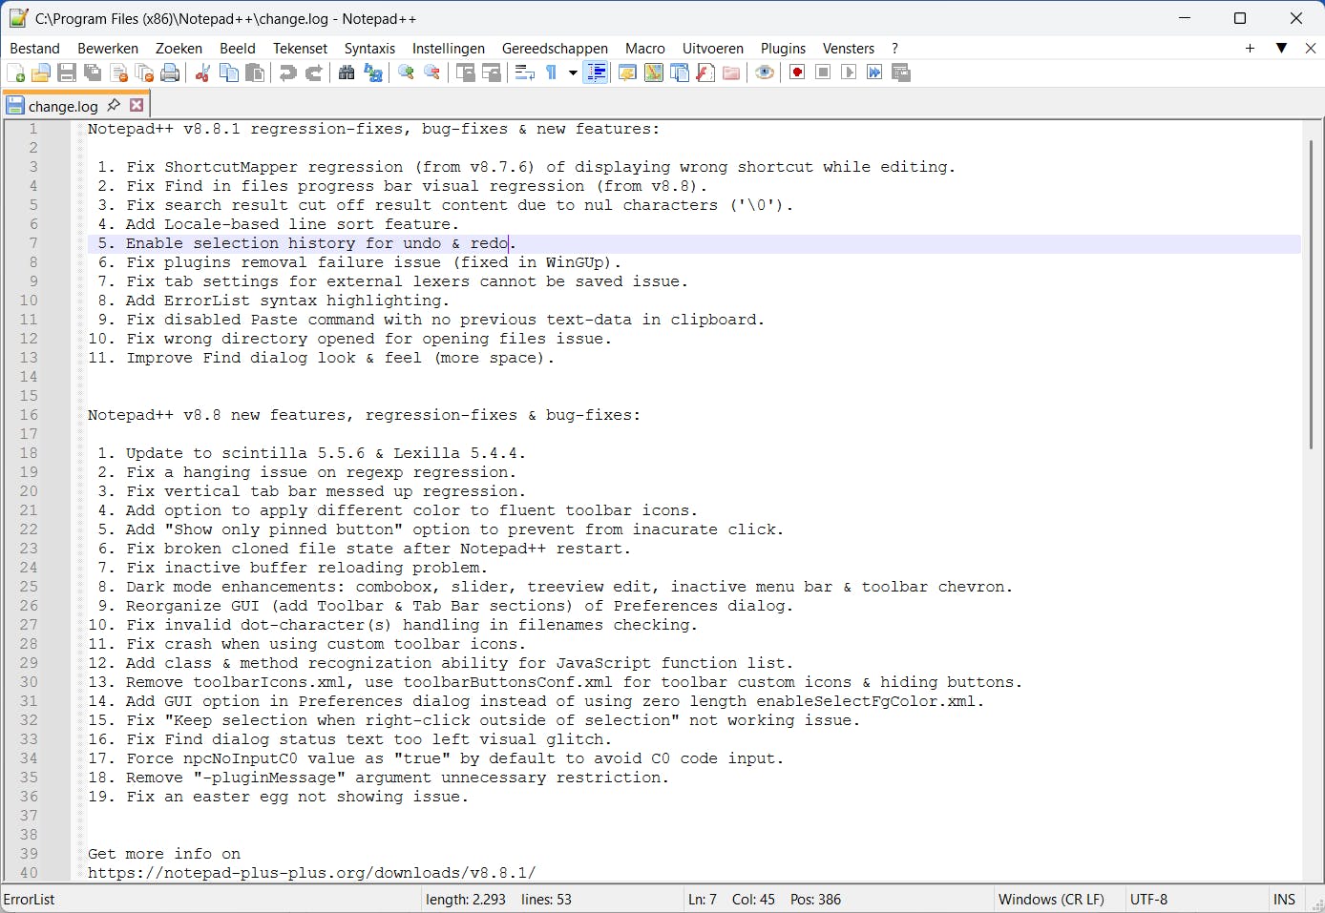Print change.log using the printer icon
This screenshot has height=913, width=1325.
pos(170,72)
